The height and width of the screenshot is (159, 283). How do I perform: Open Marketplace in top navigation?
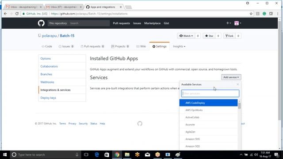tap(152, 23)
